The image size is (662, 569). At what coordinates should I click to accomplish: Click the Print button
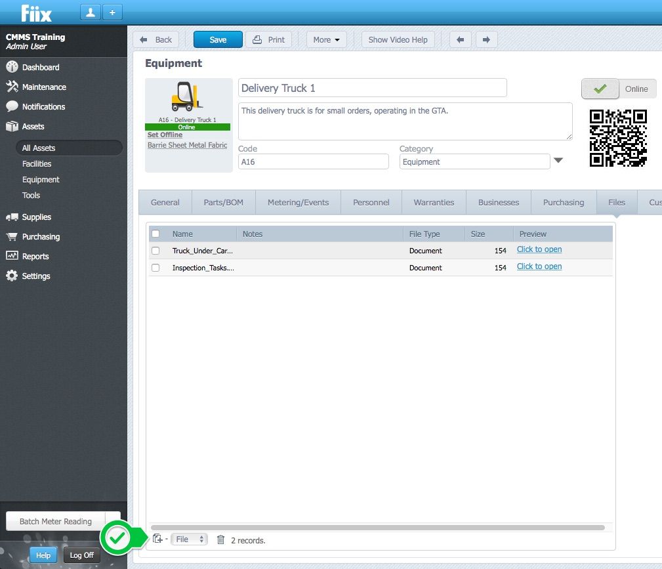268,40
